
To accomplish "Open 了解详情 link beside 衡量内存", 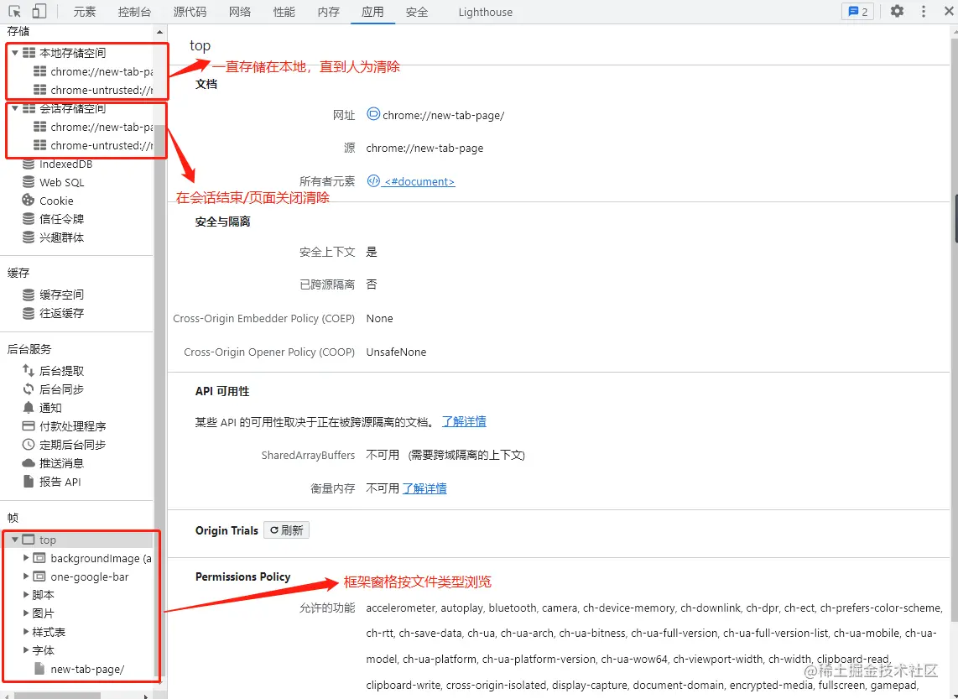I will (x=424, y=488).
